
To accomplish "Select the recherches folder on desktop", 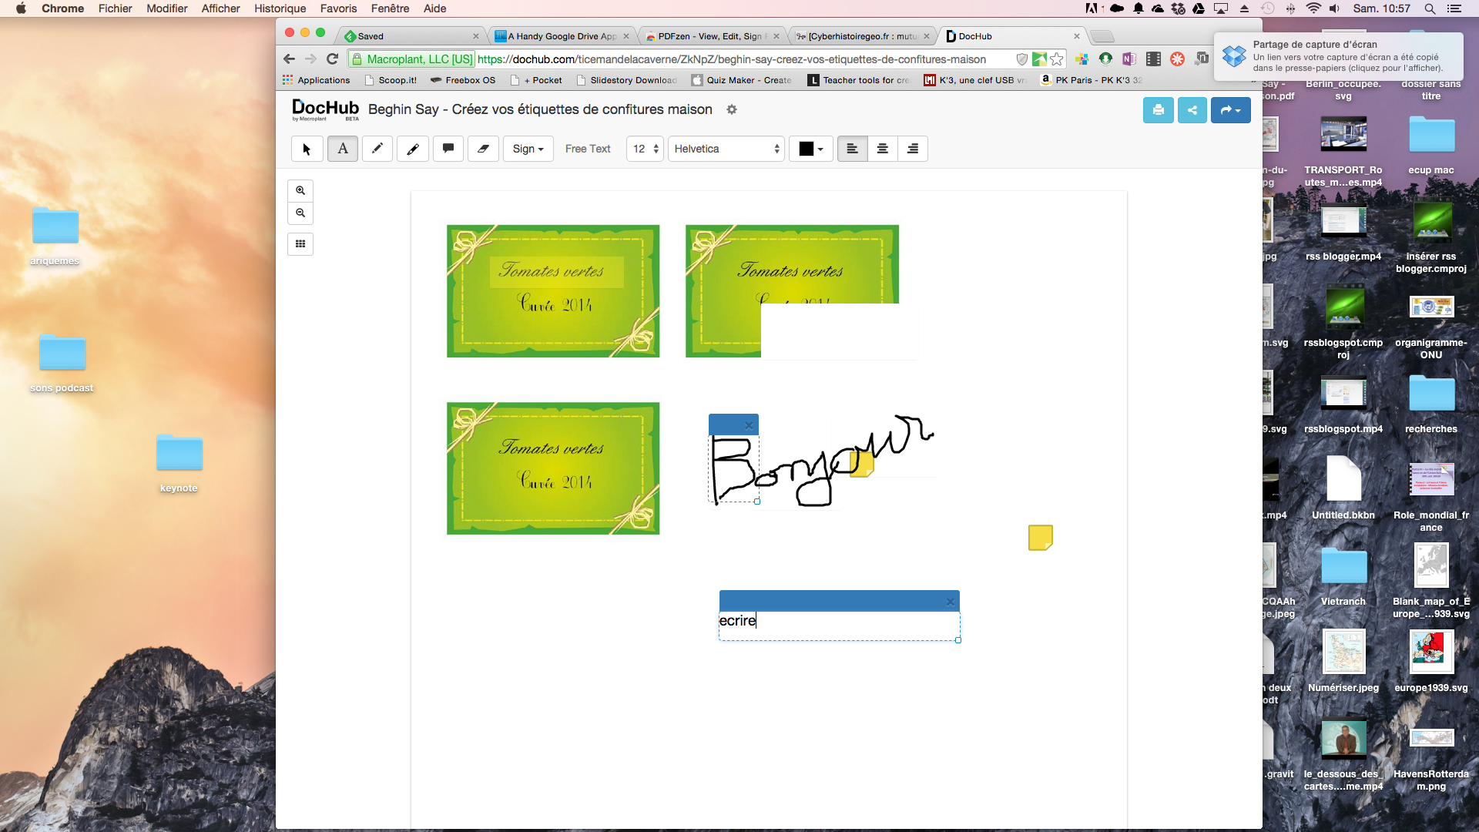I will (x=1431, y=404).
